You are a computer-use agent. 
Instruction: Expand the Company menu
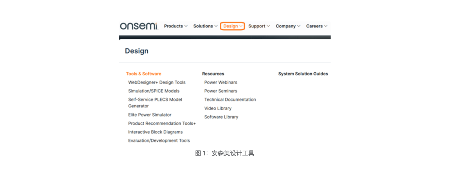(x=288, y=26)
